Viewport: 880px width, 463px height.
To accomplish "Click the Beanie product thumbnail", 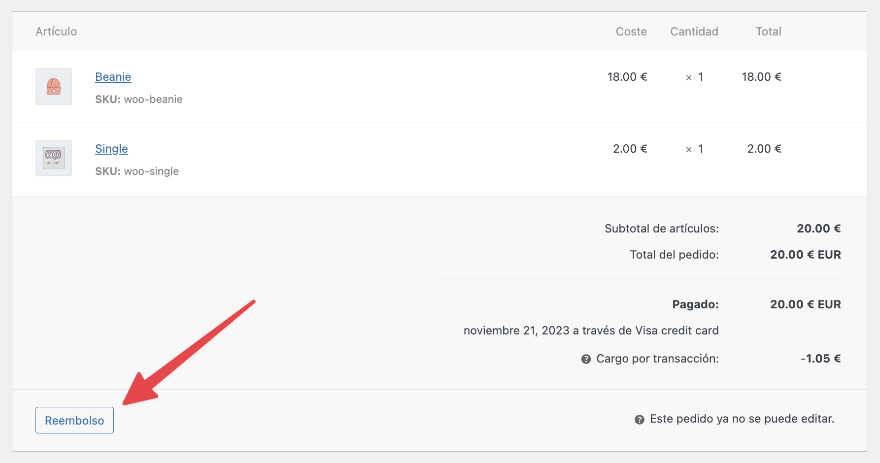I will [54, 87].
